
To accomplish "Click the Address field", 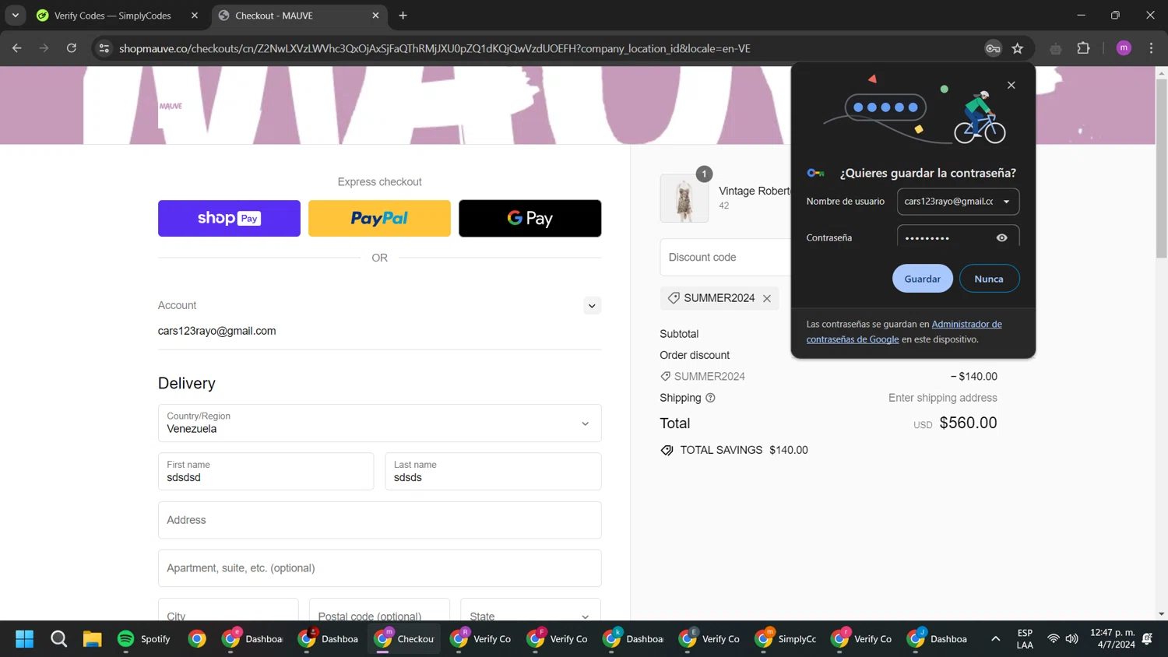I will pyautogui.click(x=379, y=520).
